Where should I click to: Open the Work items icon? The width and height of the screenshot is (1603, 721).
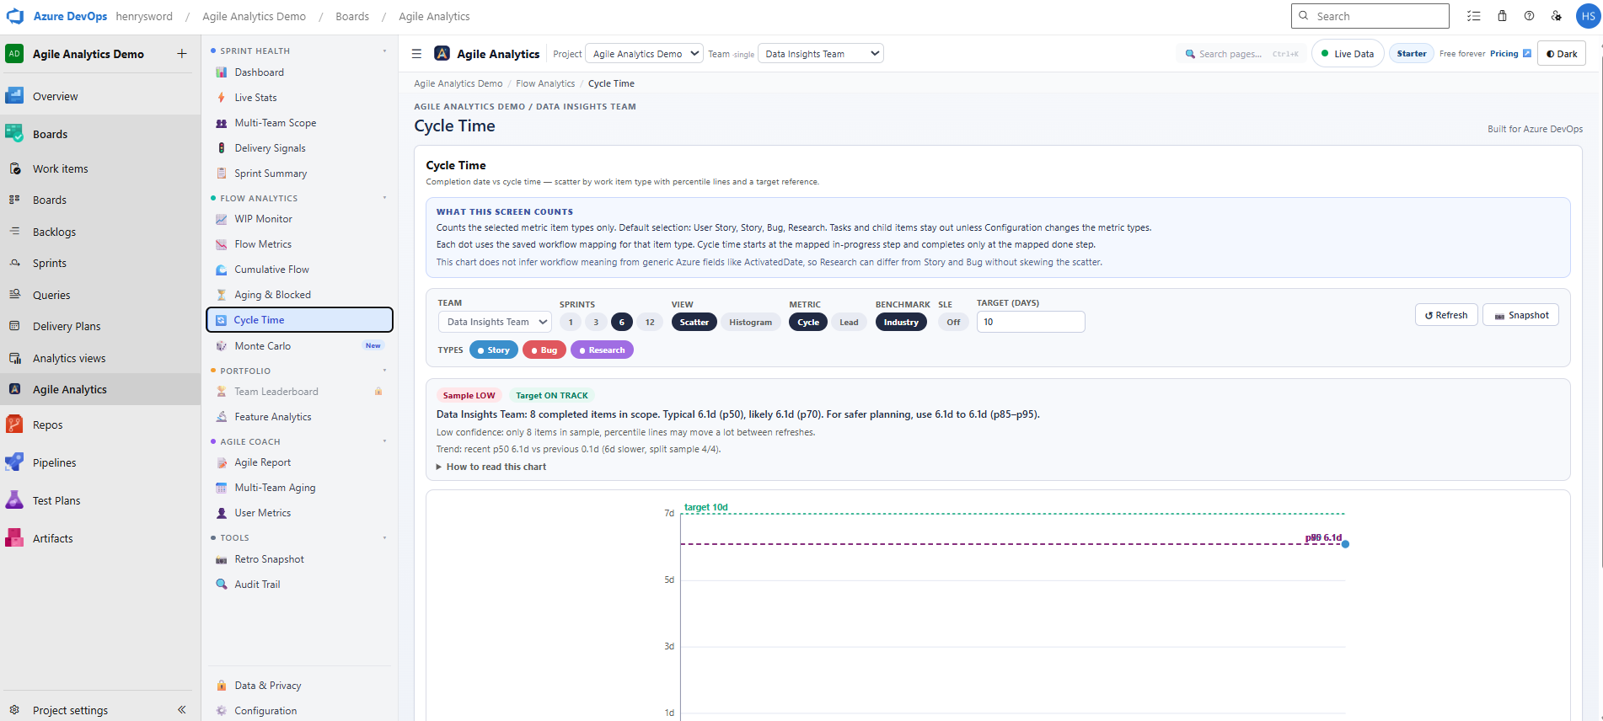[x=14, y=168]
